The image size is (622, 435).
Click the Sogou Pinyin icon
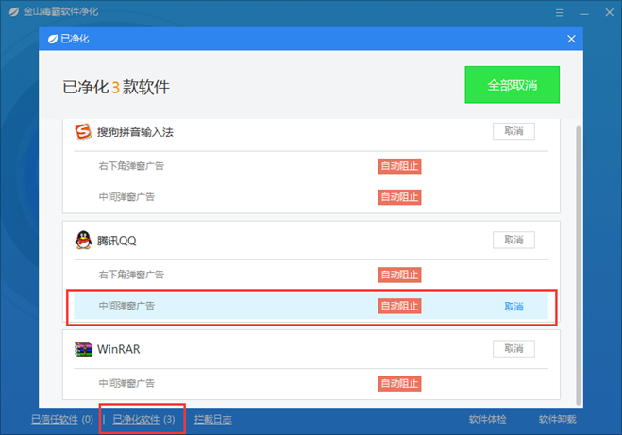point(83,132)
